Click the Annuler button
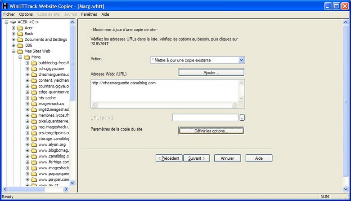Screen dimensions: 351x201 click(x=227, y=158)
